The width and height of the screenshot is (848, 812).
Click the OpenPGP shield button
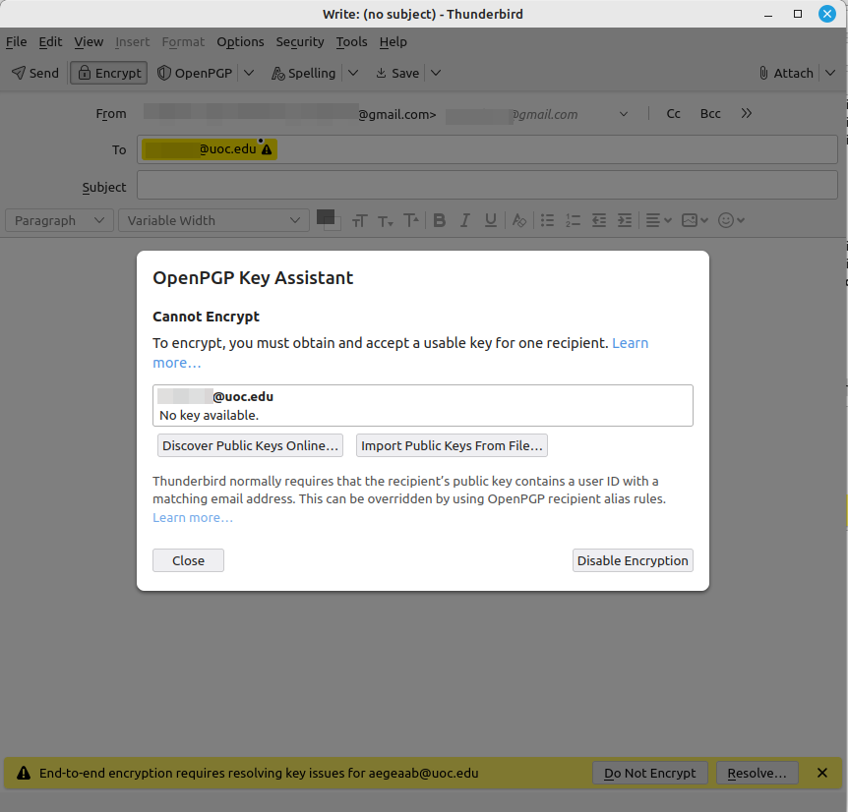pos(195,73)
